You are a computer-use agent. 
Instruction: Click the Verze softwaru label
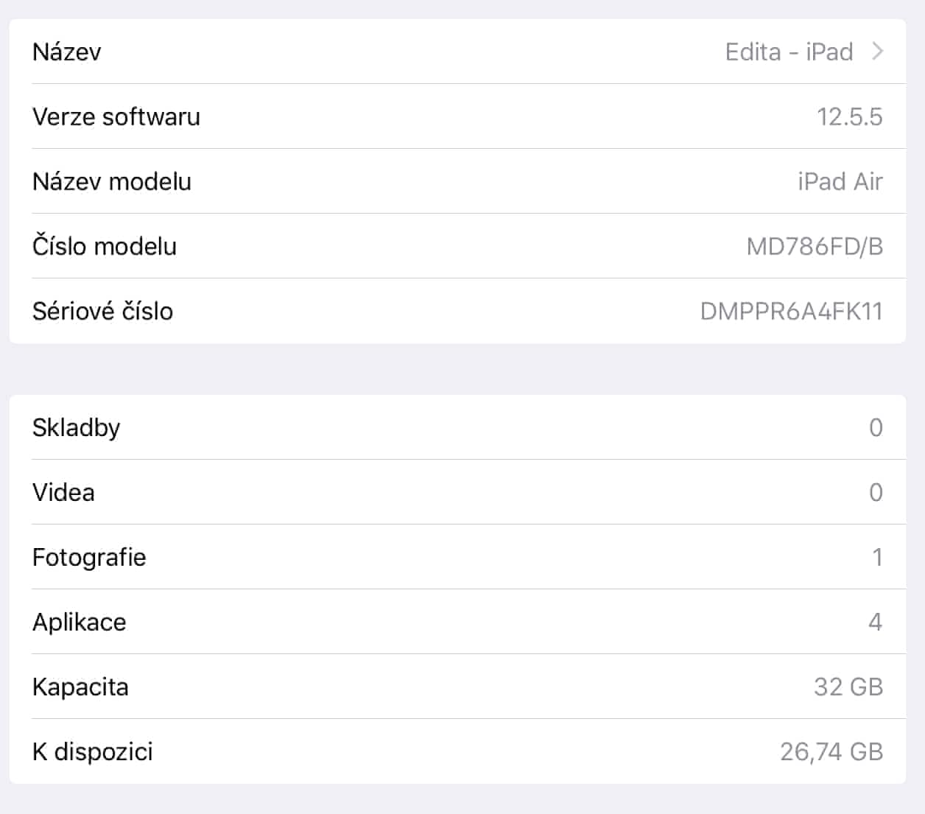(116, 116)
